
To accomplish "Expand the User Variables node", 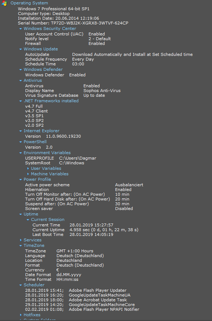I will click(28, 168).
